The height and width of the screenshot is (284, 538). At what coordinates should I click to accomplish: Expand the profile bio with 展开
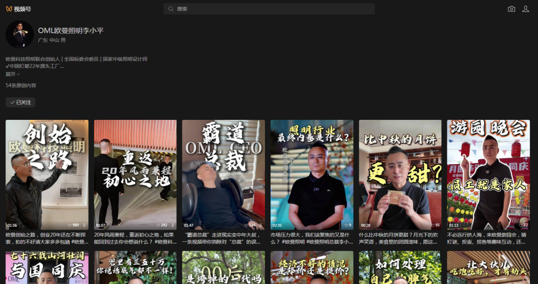pos(12,74)
